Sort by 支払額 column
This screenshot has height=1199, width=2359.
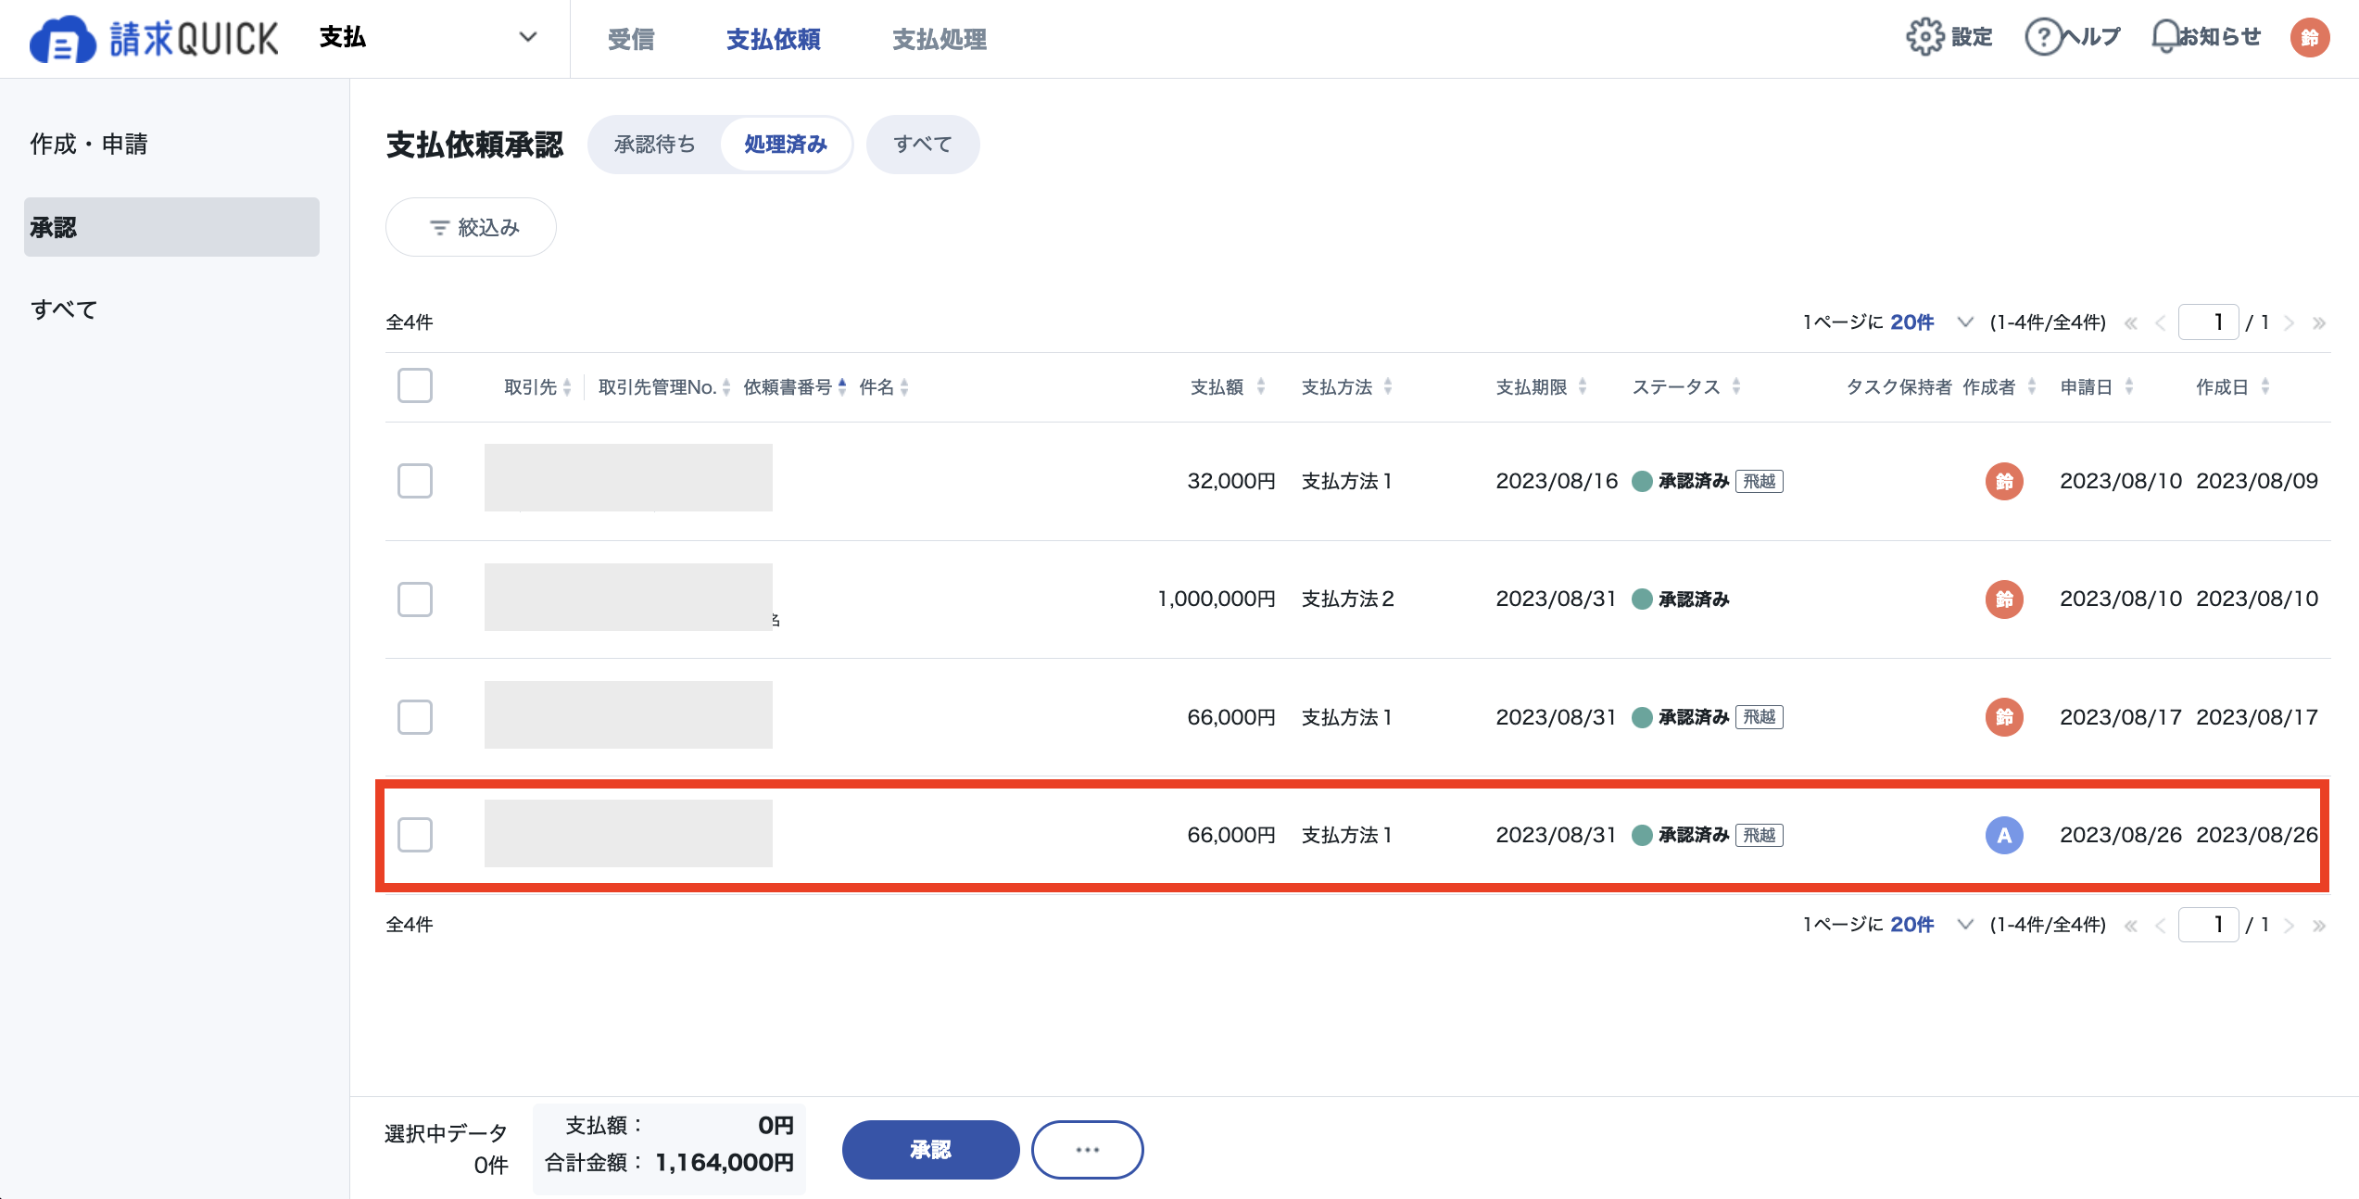click(1260, 387)
